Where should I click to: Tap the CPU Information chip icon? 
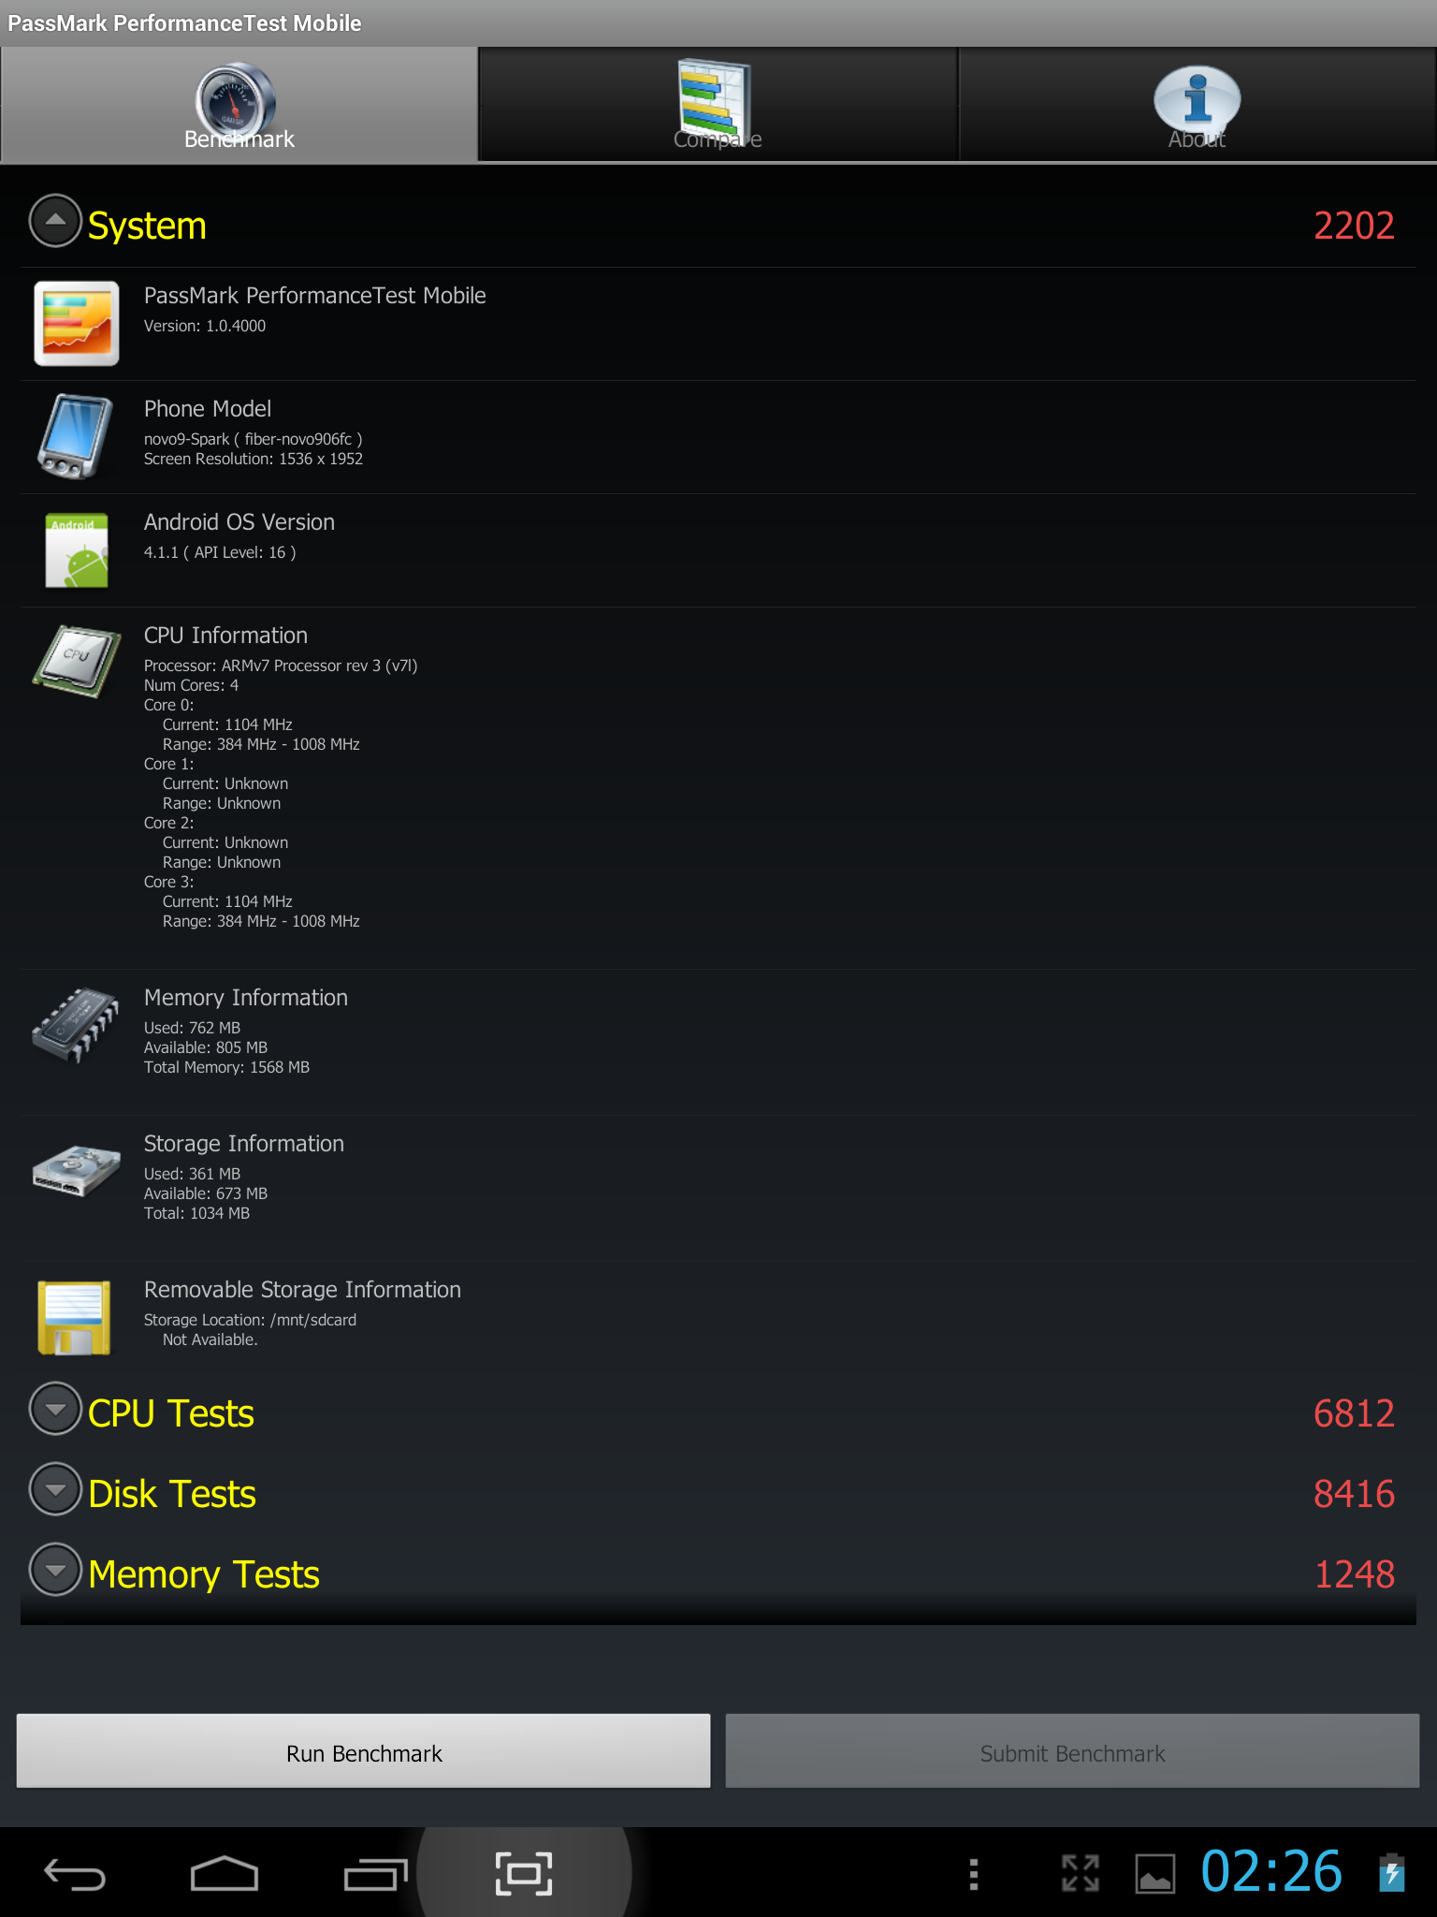[x=77, y=661]
